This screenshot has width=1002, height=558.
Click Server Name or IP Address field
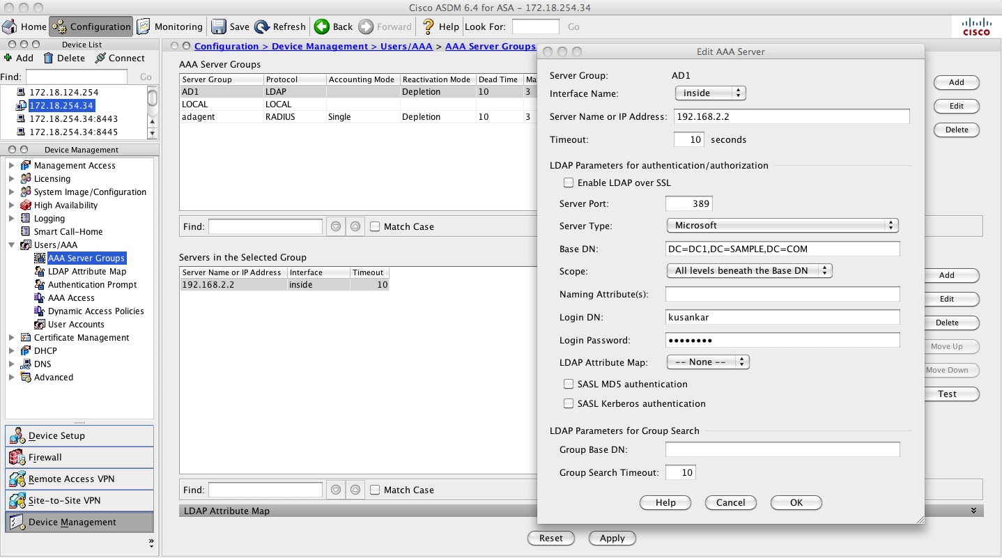coord(792,116)
